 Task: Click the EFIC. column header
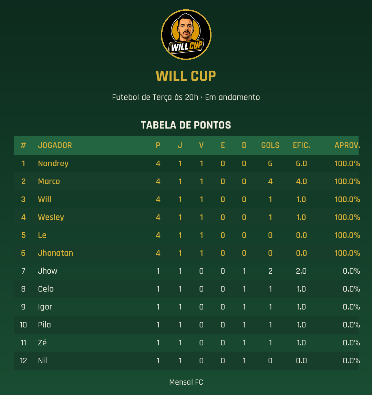click(x=301, y=145)
